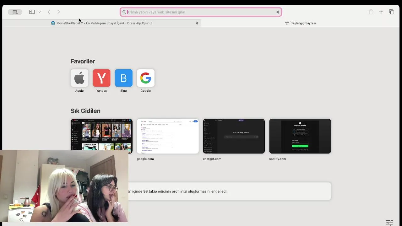Click the tab group pill button

[x=15, y=12]
